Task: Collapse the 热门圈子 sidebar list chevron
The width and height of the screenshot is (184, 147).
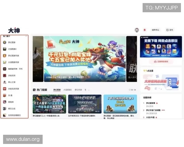Action: pyautogui.click(x=26, y=36)
